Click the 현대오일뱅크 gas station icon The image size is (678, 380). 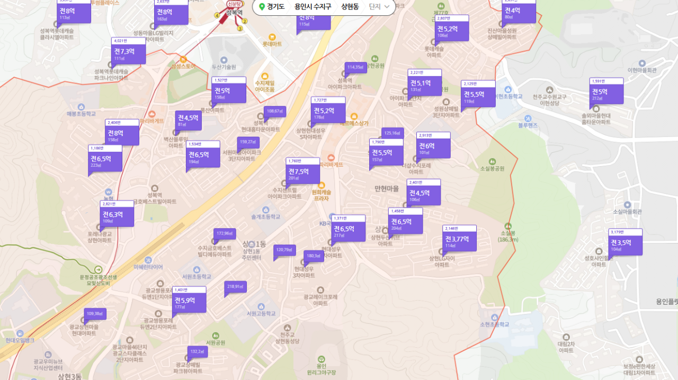20,333
